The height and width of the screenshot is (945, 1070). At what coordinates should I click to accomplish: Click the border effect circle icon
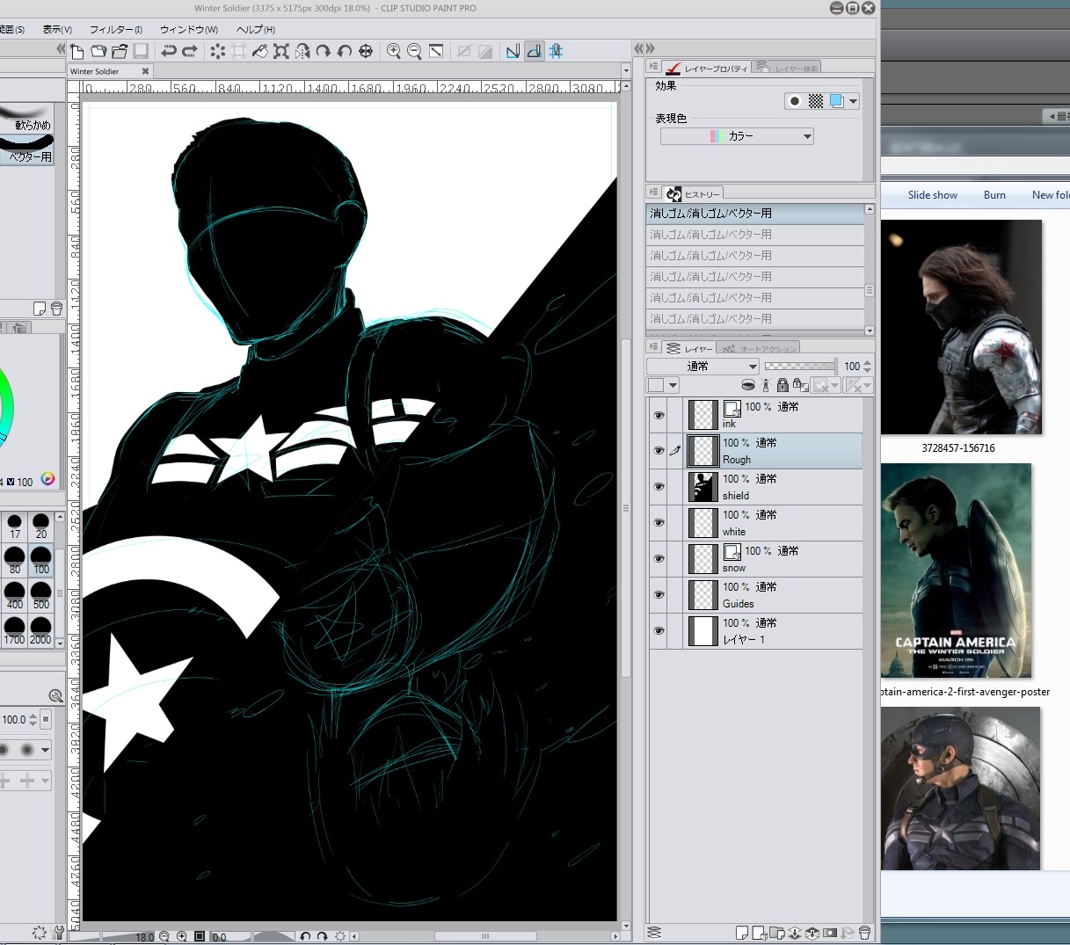click(x=795, y=102)
